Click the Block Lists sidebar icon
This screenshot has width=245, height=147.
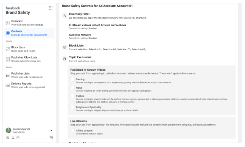tap(8, 49)
